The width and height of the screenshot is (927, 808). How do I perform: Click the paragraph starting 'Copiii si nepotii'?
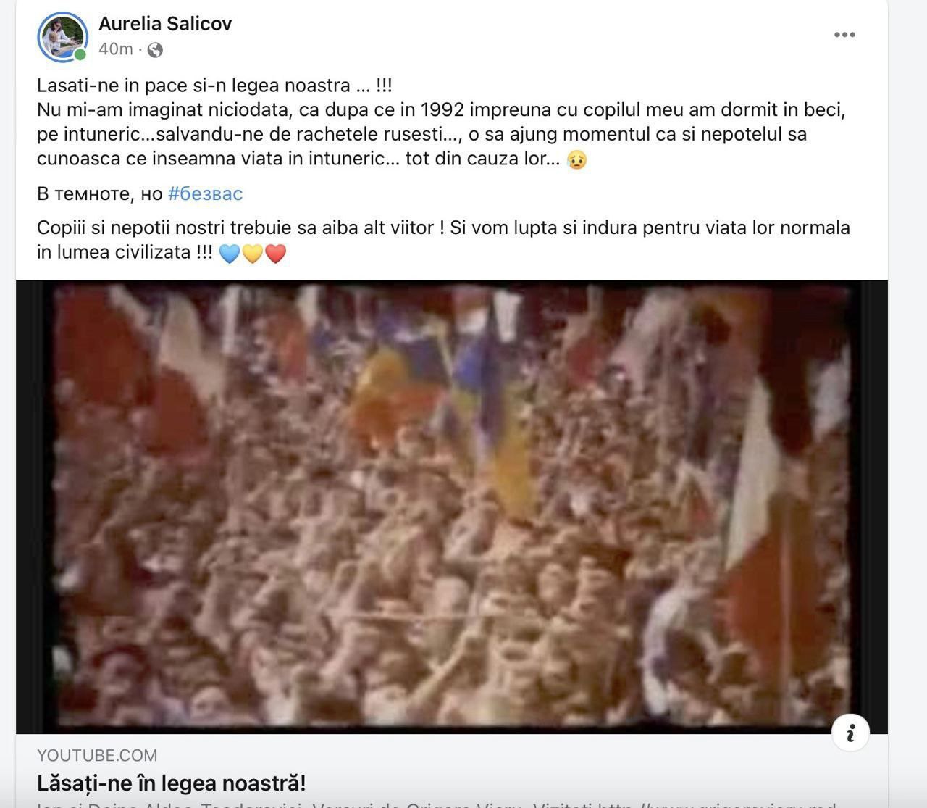click(x=443, y=240)
